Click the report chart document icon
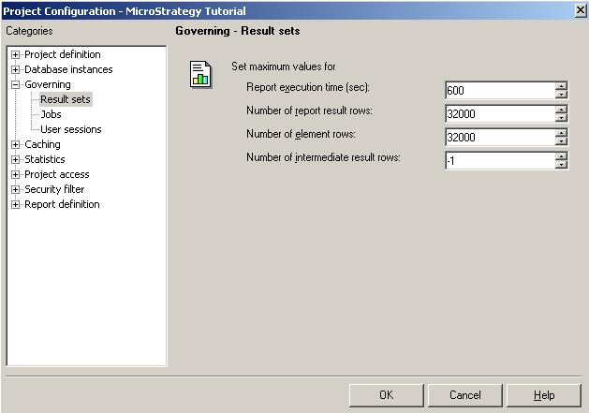589x413 pixels. pos(200,74)
